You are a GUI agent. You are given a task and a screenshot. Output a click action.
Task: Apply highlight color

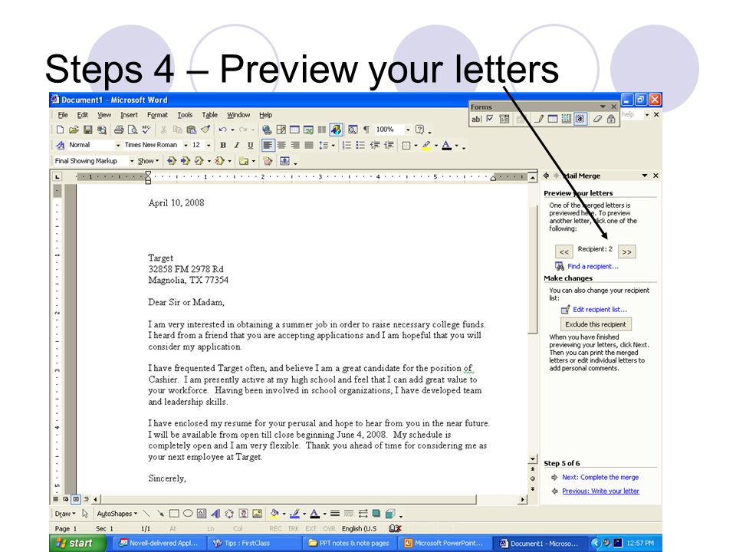pyautogui.click(x=426, y=146)
